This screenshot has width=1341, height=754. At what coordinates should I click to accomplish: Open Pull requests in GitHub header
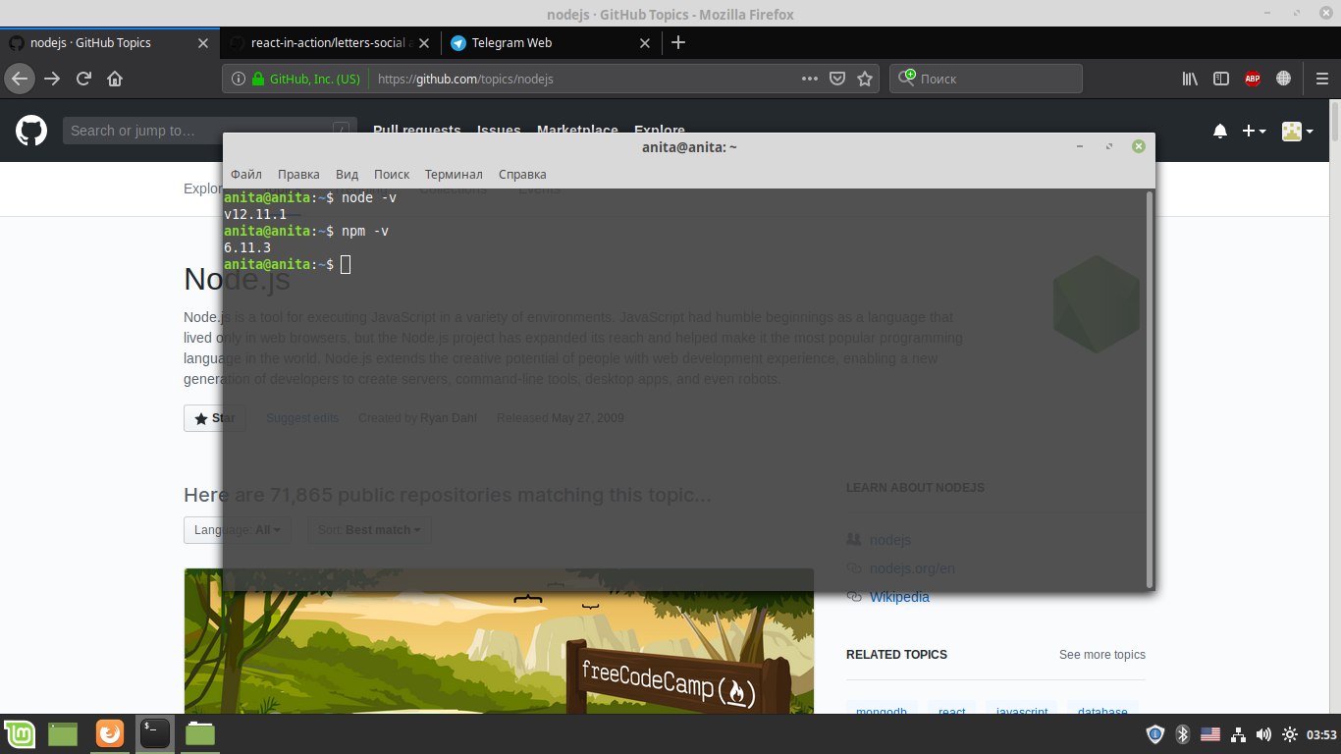tap(416, 131)
